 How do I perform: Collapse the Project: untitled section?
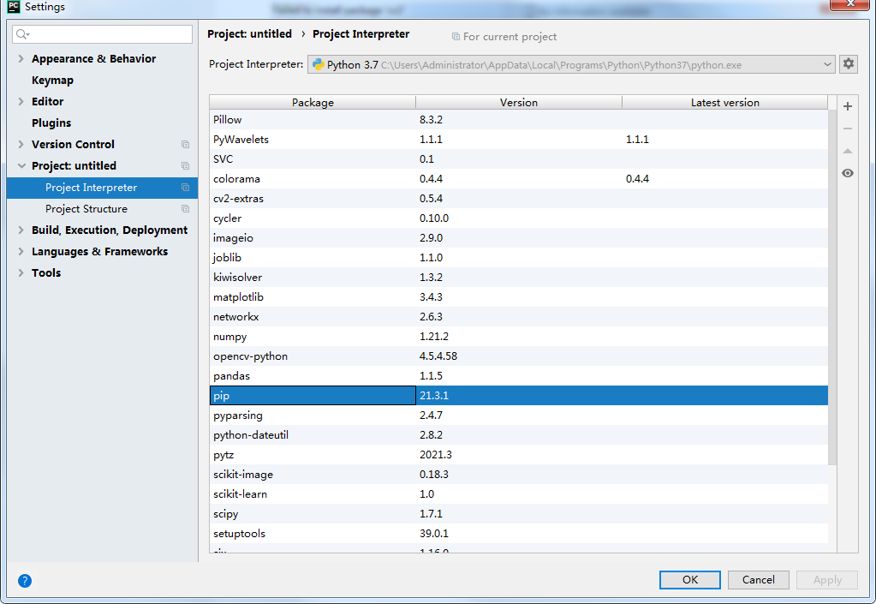[x=21, y=166]
